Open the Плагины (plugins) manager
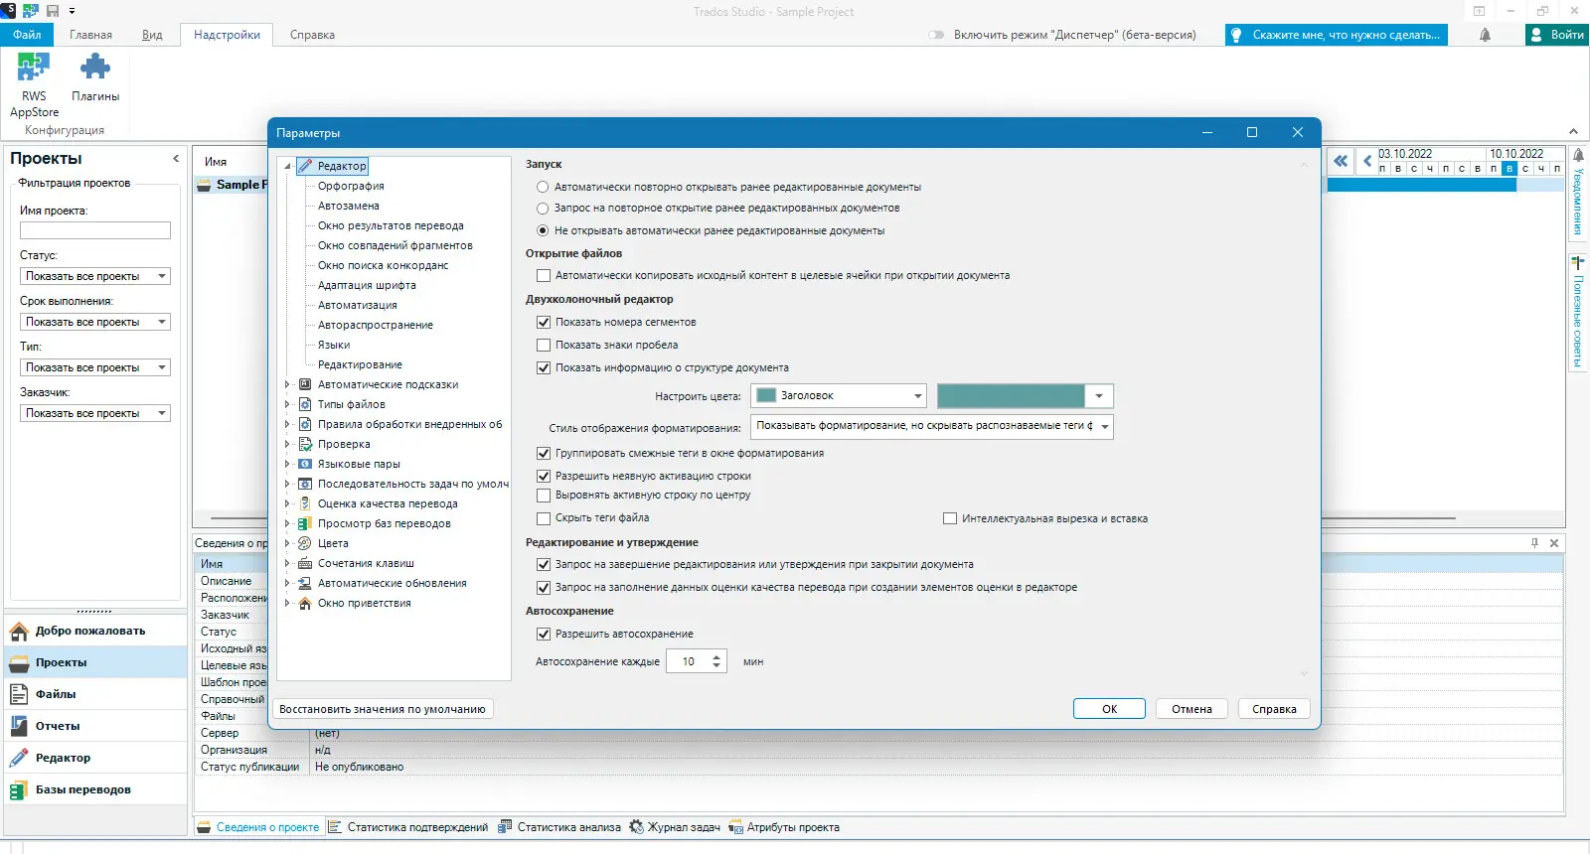Screen dimensions: 1590x854 tap(95, 78)
